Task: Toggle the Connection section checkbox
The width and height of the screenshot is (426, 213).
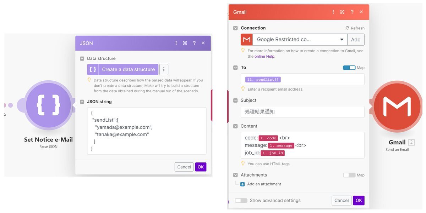Action: click(x=235, y=28)
